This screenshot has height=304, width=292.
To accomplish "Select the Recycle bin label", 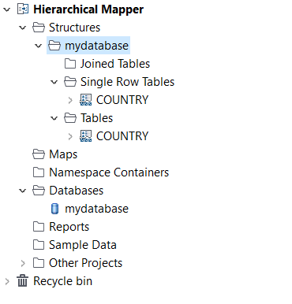I will pyautogui.click(x=63, y=281).
